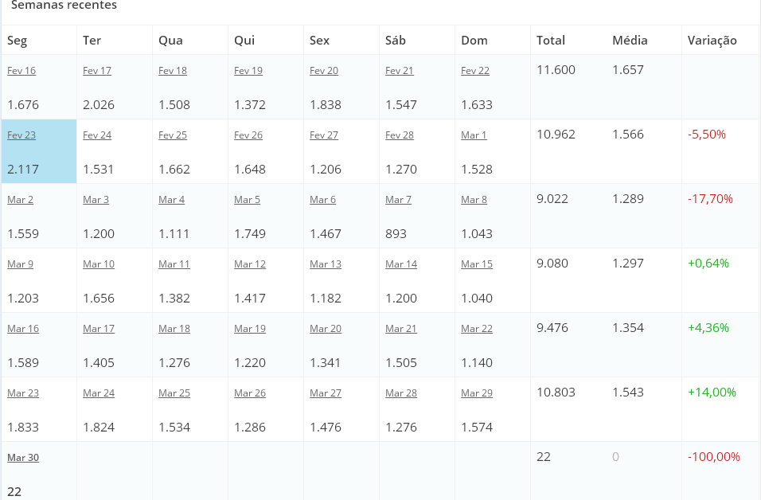
Task: Open the Mar 15 date link
Action: click(477, 264)
